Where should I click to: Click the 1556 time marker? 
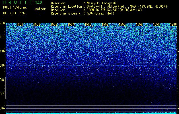click(x=105, y=25)
